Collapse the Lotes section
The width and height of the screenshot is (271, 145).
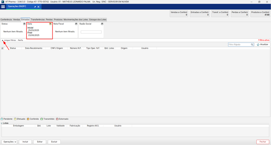[2, 123]
